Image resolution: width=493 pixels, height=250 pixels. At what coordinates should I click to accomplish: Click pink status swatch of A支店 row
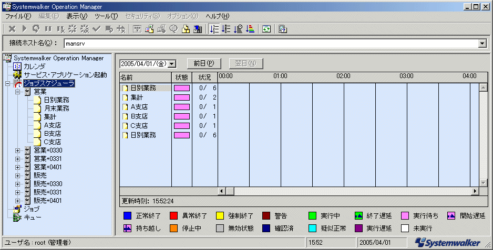pyautogui.click(x=182, y=107)
